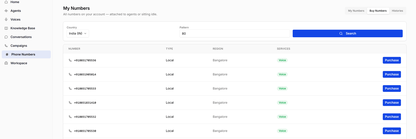Click the number text +918031905014
416x139 pixels.
pyautogui.click(x=85, y=75)
